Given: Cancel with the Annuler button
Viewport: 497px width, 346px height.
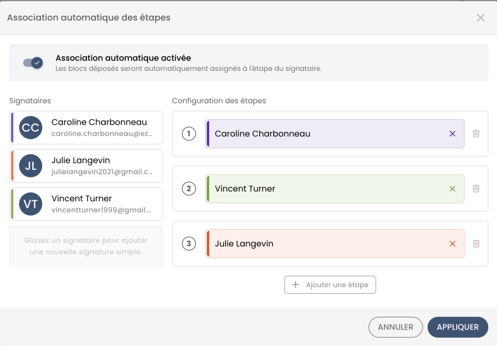Looking at the screenshot, I should pyautogui.click(x=395, y=327).
